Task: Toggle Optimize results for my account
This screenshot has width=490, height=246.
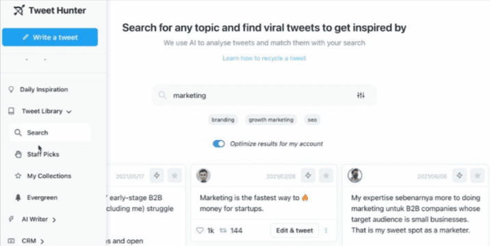Action: (x=219, y=143)
